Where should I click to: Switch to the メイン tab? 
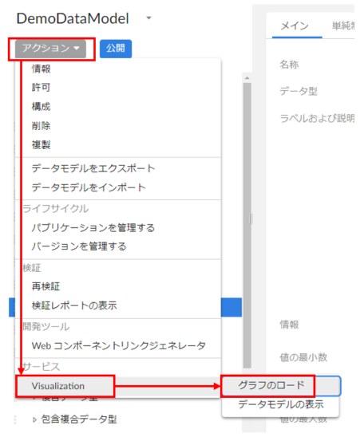tap(295, 26)
